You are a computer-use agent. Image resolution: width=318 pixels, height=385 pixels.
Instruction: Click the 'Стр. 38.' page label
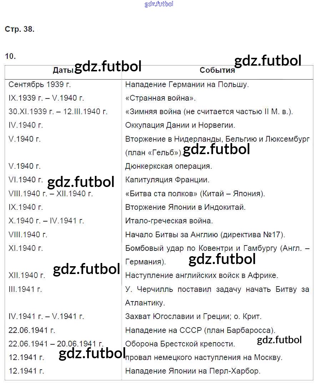tap(20, 29)
